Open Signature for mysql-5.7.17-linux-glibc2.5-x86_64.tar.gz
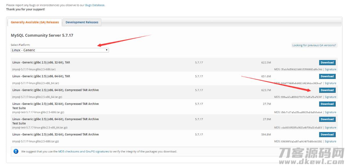The image size is (348, 166). click(330, 97)
